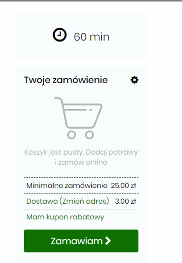Click the 25.00 zł minimum order amount
182x263 pixels.
click(123, 186)
